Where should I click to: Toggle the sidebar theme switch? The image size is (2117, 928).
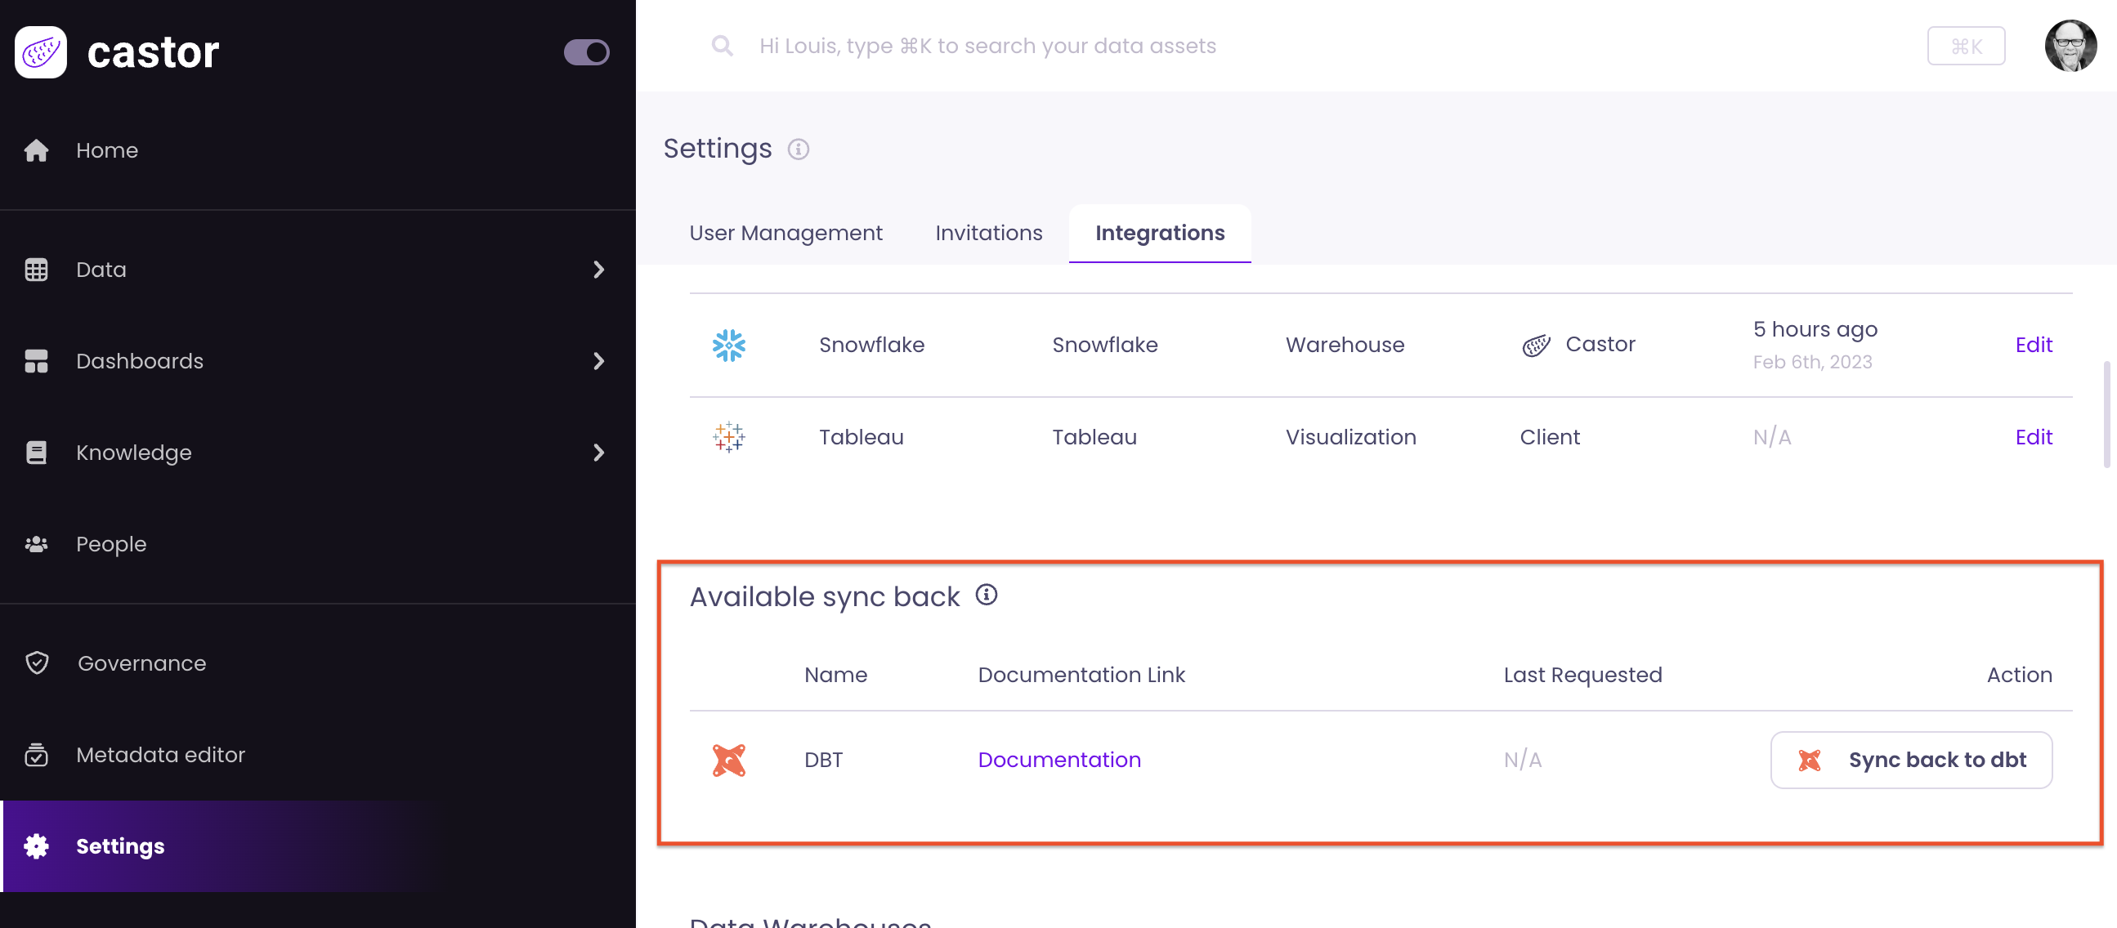pos(586,51)
